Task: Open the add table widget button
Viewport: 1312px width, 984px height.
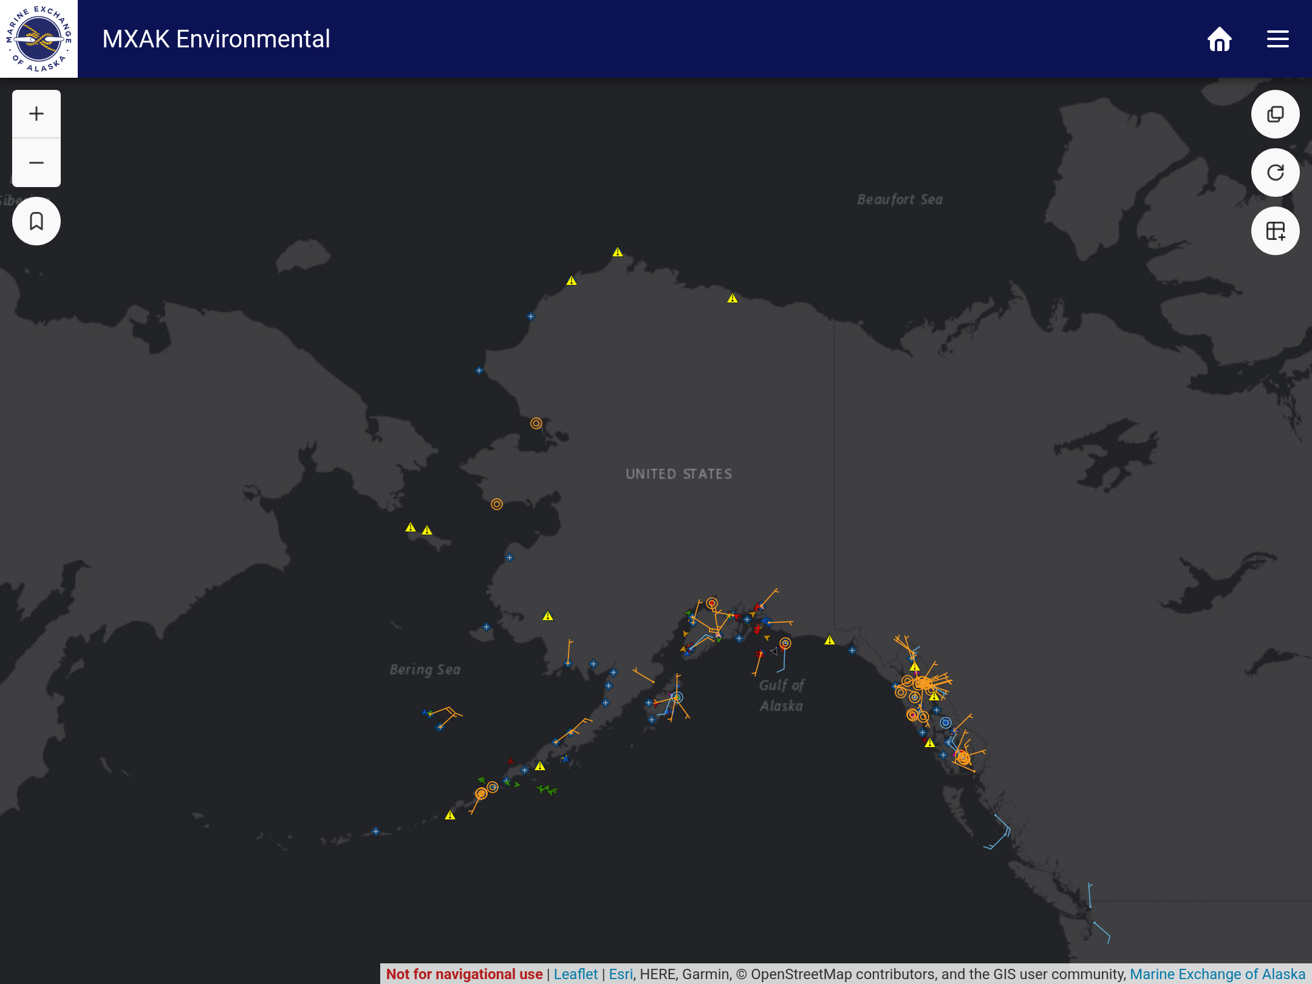Action: [x=1275, y=231]
